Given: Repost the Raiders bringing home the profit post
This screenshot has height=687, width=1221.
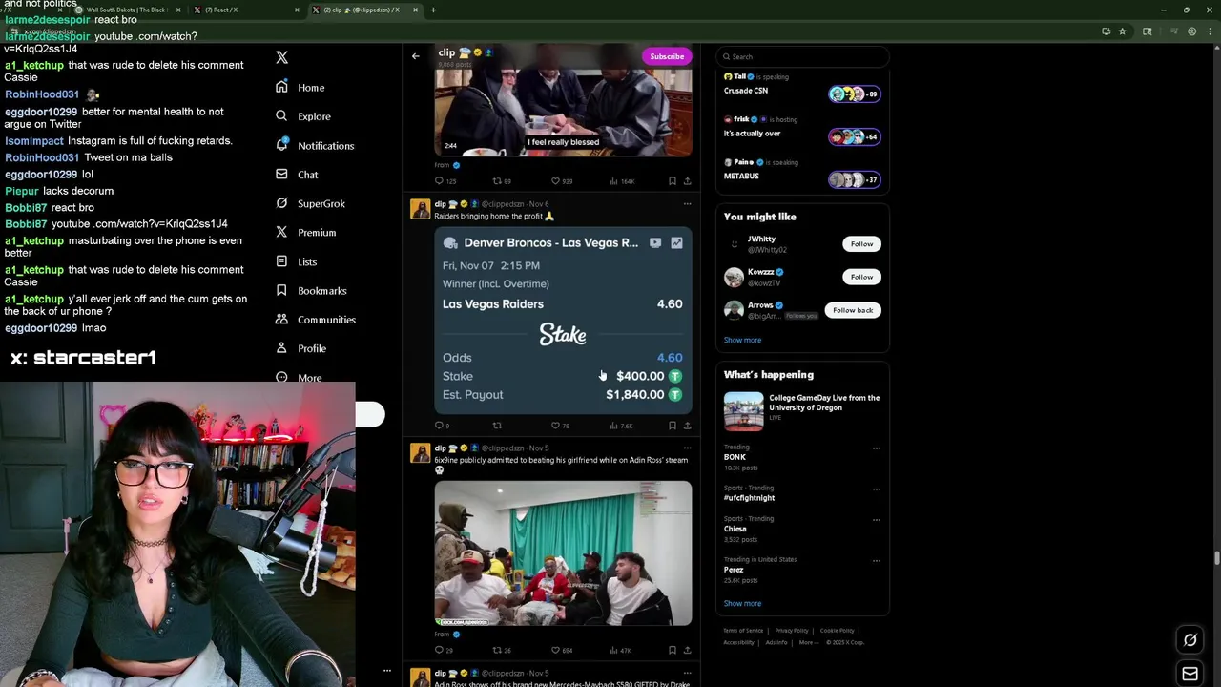Looking at the screenshot, I should pyautogui.click(x=497, y=426).
